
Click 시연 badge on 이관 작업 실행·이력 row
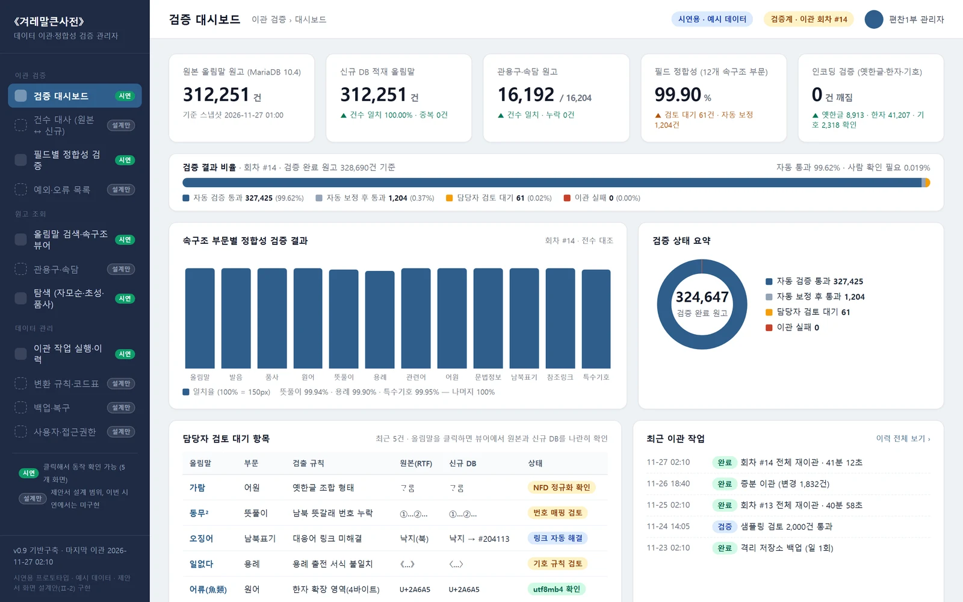[125, 354]
